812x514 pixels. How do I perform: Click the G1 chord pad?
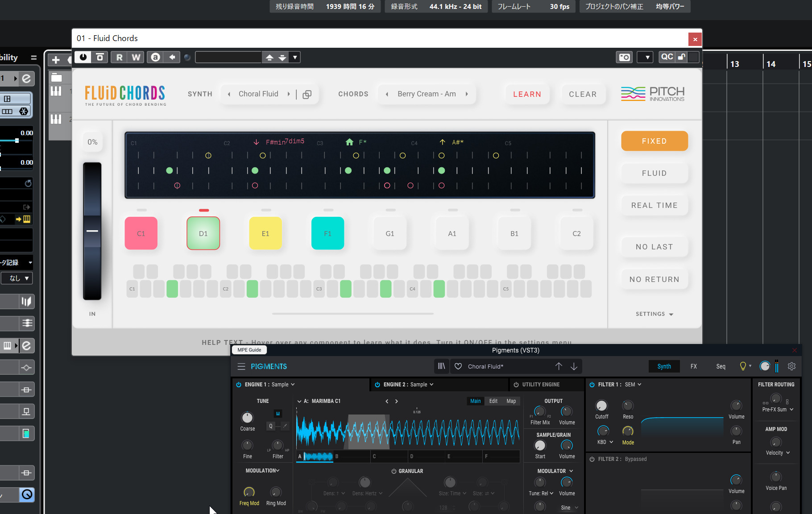[x=390, y=233]
